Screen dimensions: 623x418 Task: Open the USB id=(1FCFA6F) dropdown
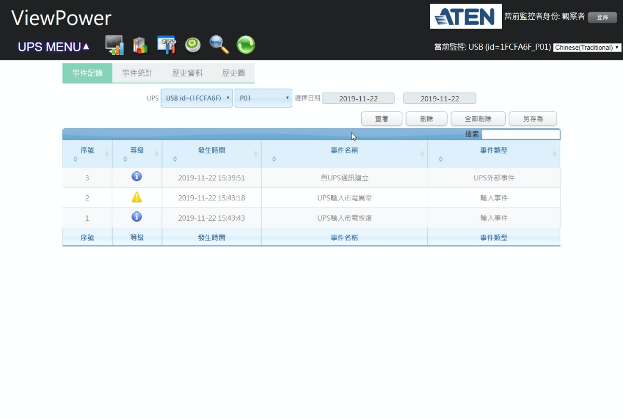click(x=197, y=98)
